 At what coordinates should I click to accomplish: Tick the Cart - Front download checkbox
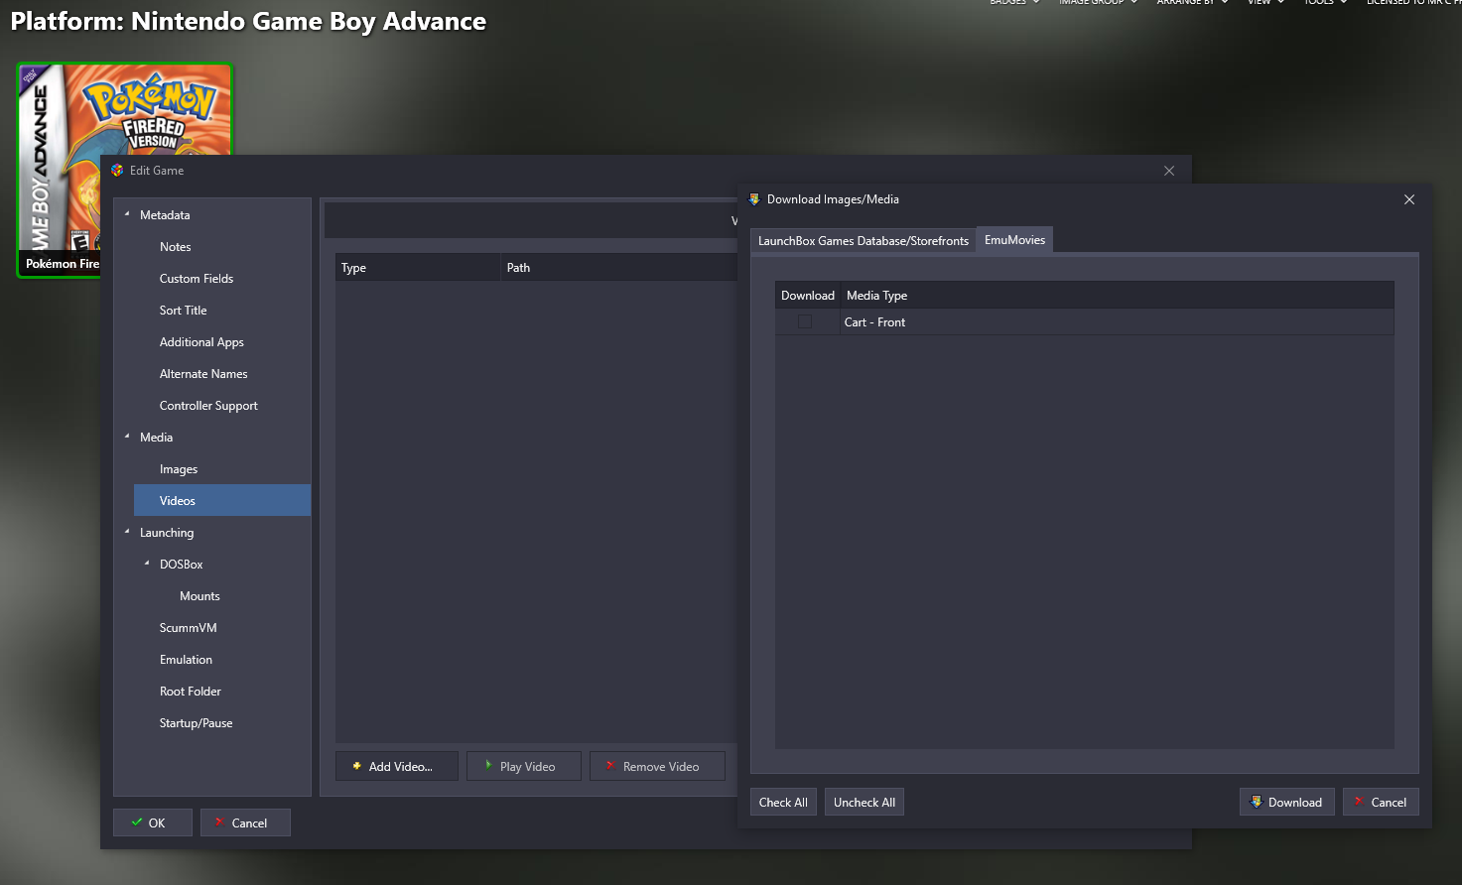pyautogui.click(x=805, y=322)
